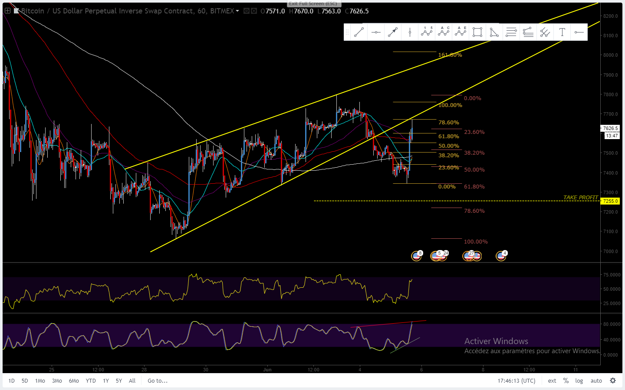Click the Go to... button

(x=158, y=381)
